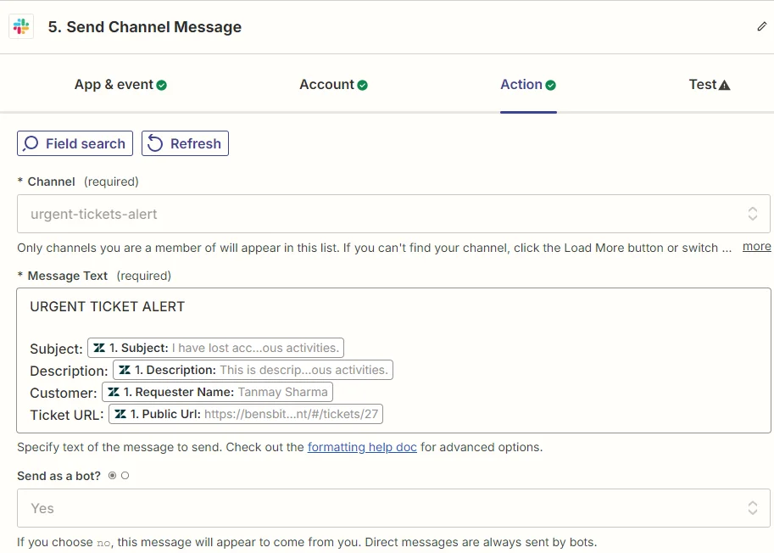Switch to the Account tab

pyautogui.click(x=333, y=85)
